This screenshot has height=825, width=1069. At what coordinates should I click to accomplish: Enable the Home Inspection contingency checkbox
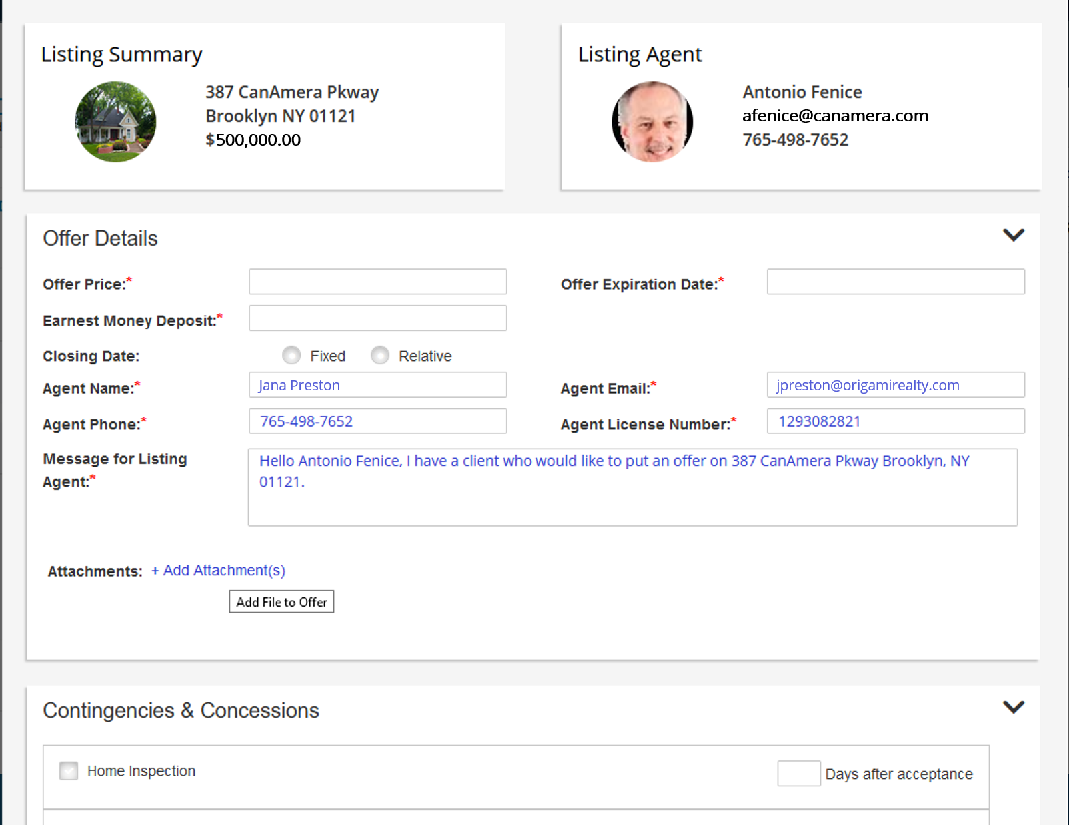point(69,770)
